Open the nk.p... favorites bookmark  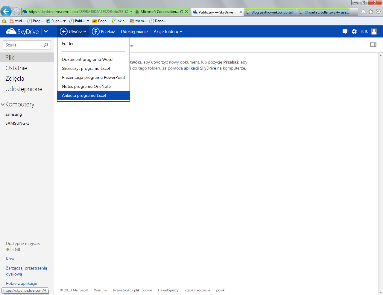[119, 21]
